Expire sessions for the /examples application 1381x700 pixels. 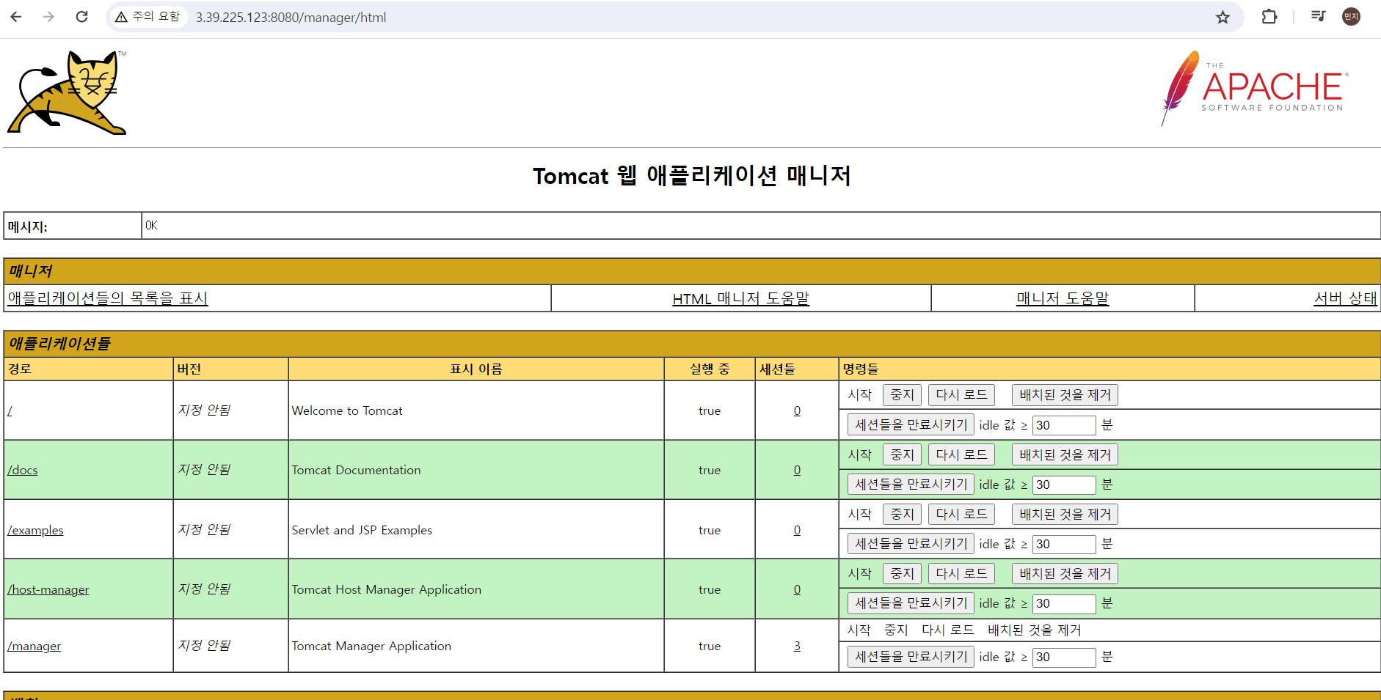911,544
